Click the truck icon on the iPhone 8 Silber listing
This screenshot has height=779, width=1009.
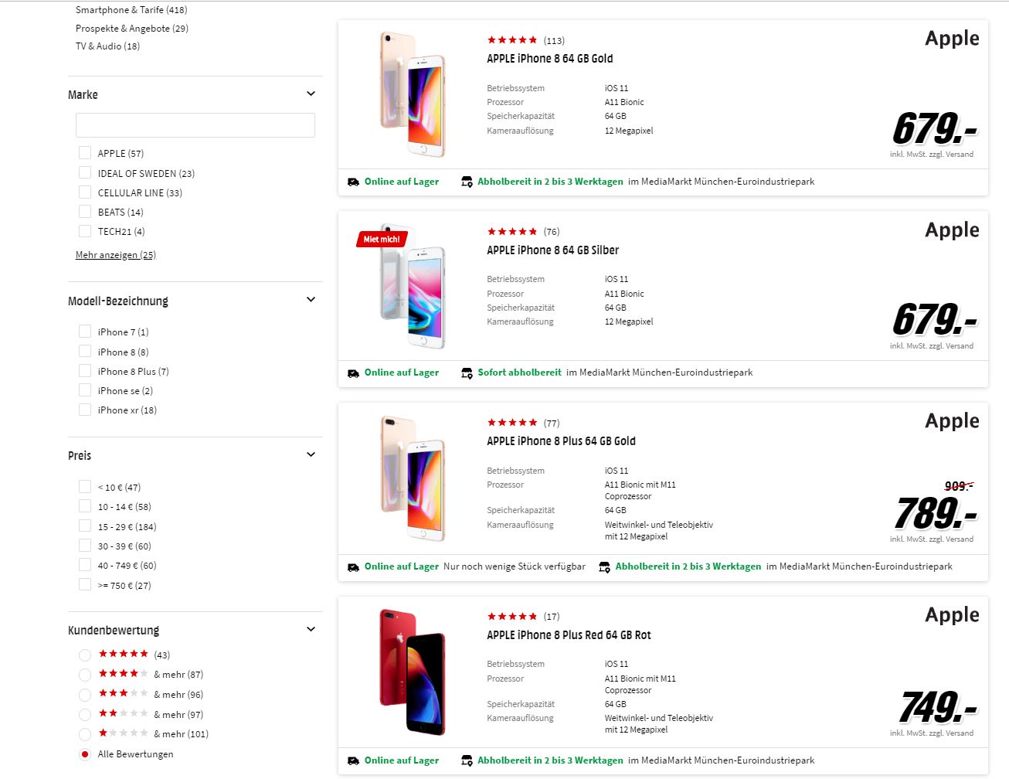(354, 372)
